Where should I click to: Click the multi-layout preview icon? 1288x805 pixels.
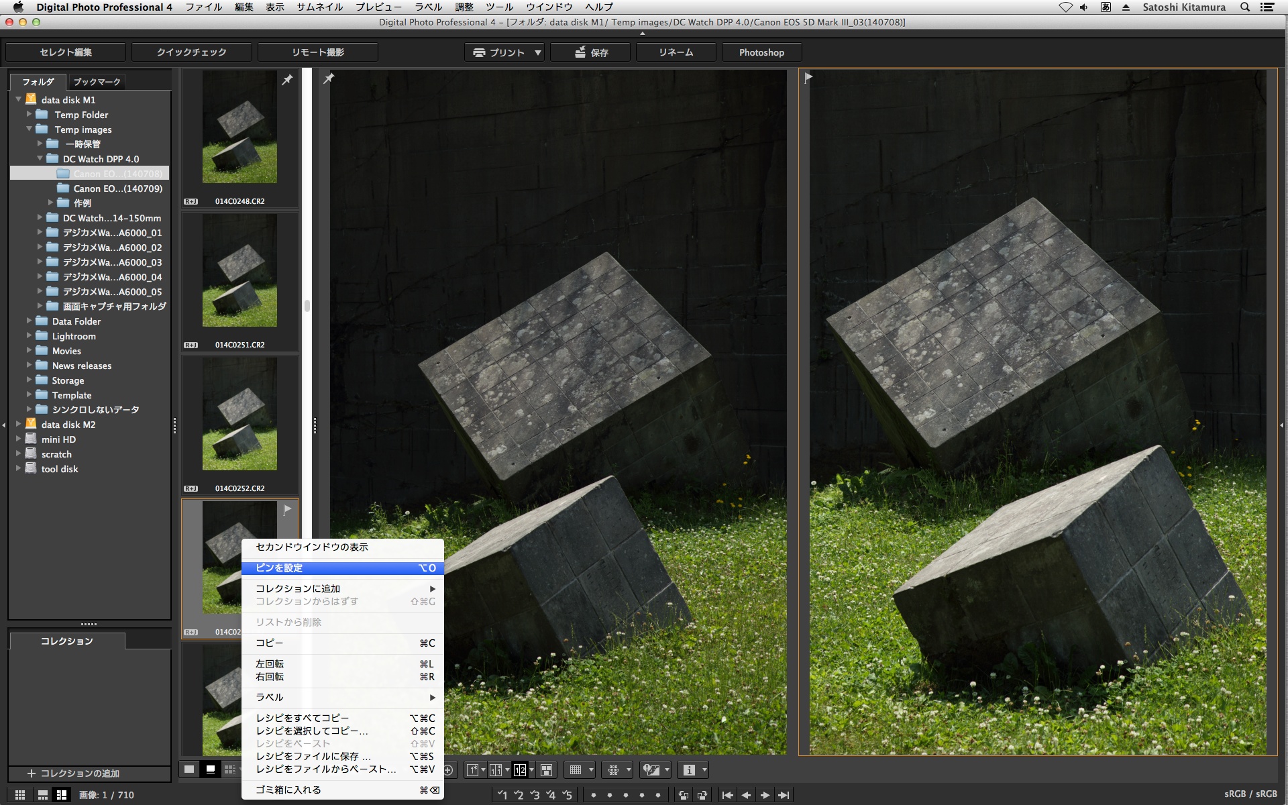[546, 770]
